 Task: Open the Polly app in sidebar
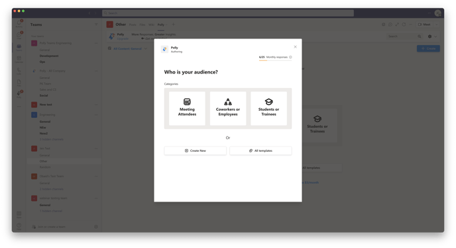point(19,94)
